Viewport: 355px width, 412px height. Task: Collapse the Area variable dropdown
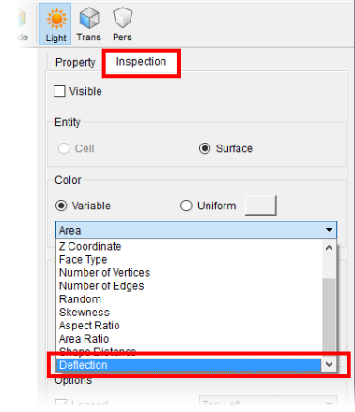coord(196,230)
